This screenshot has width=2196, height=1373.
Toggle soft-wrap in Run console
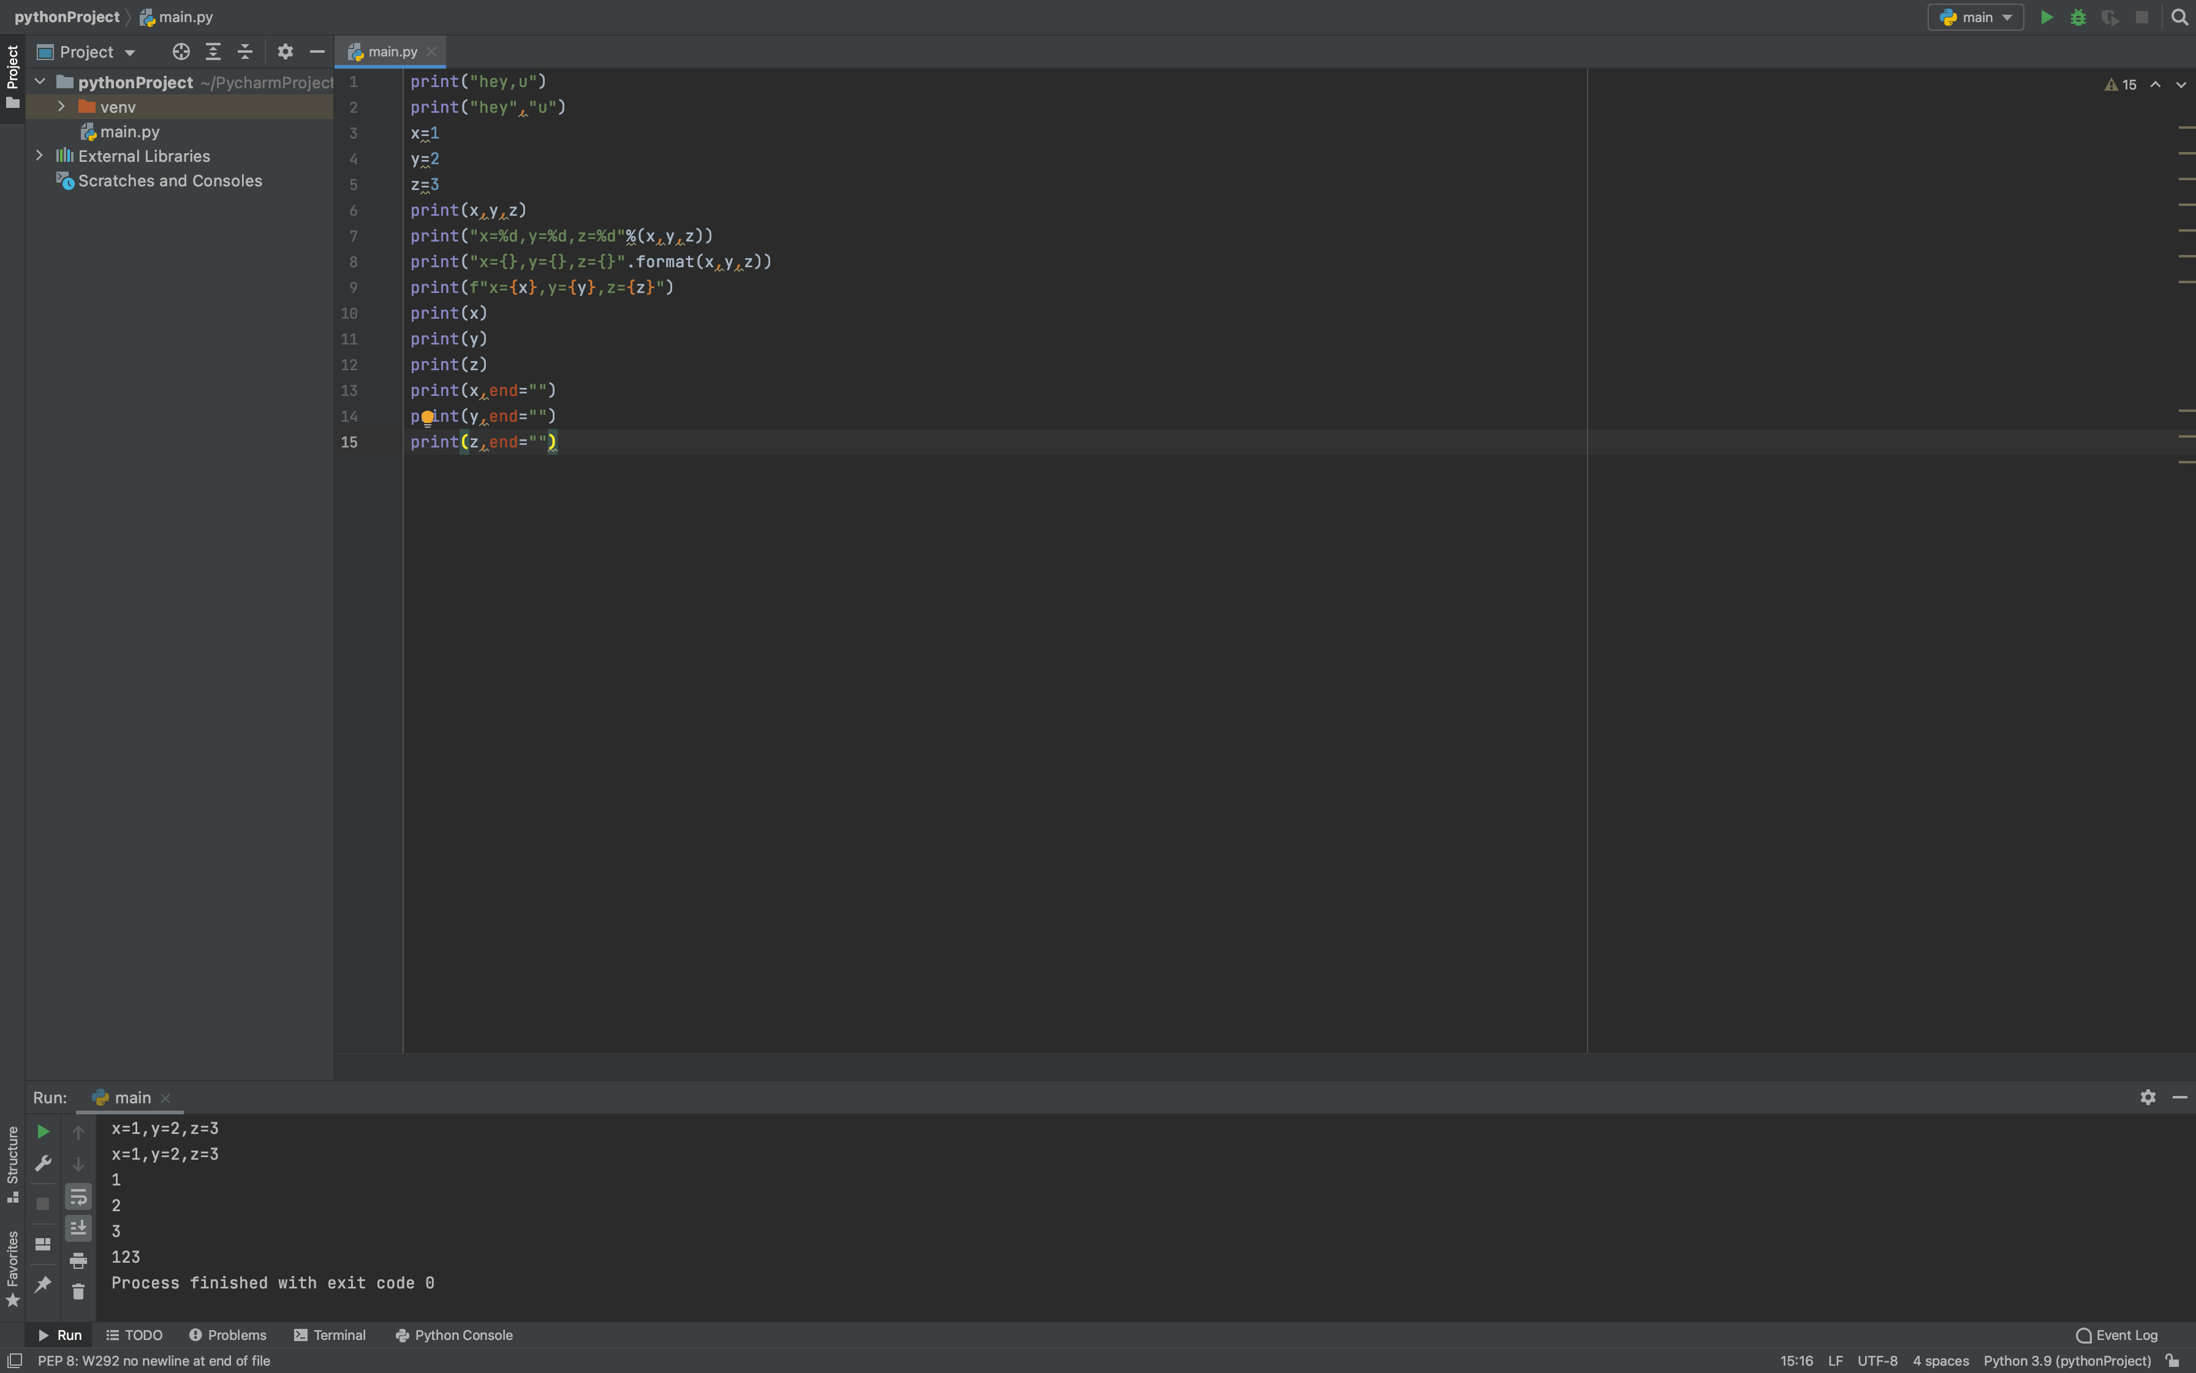click(x=78, y=1197)
